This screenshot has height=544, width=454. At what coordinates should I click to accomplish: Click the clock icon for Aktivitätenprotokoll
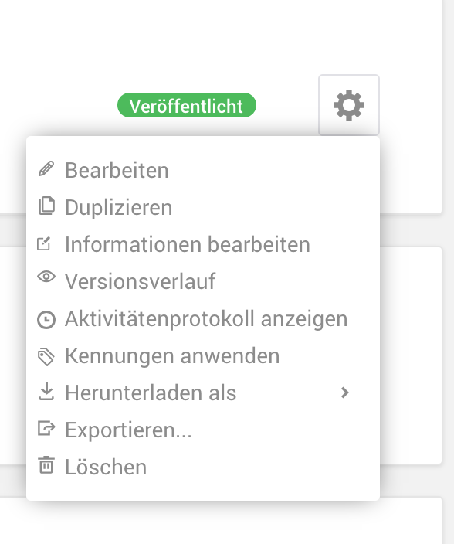(46, 320)
